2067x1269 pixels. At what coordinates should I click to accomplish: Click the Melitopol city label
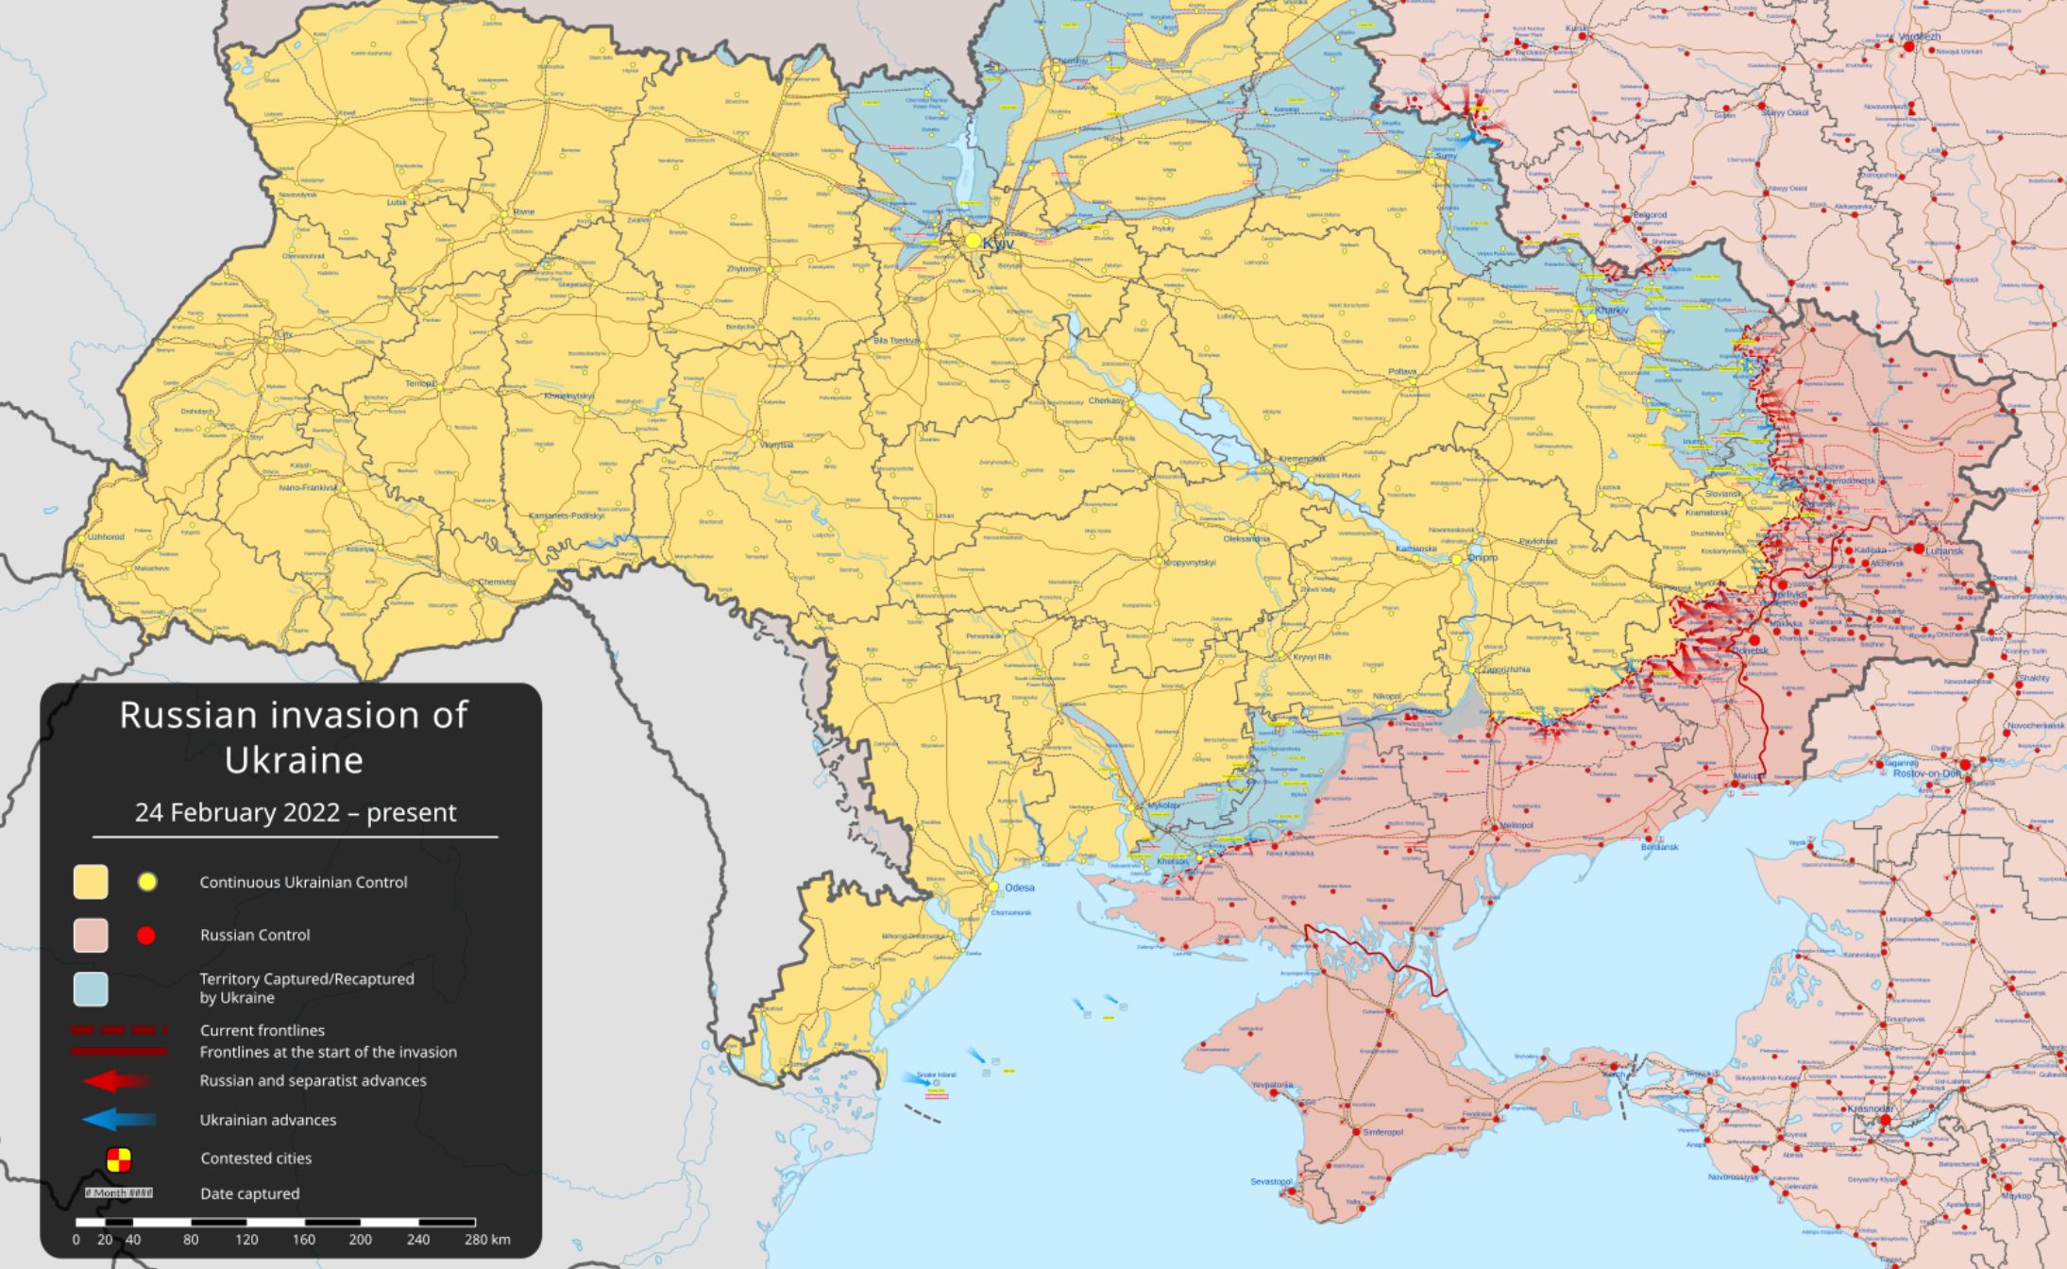click(1516, 825)
